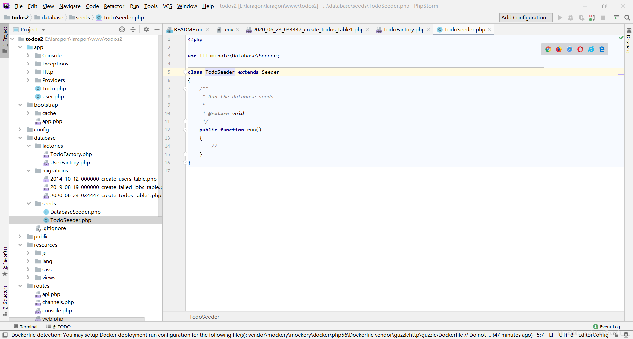Click Collapse All icon in Project panel
Screen dimensions: 633x339
[133, 29]
